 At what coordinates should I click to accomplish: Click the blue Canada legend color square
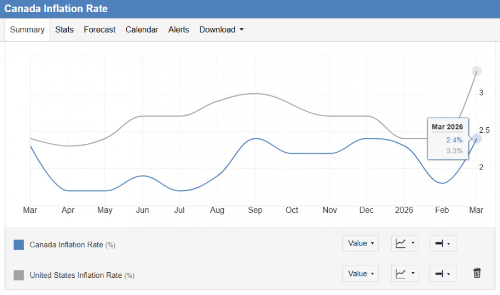19,244
